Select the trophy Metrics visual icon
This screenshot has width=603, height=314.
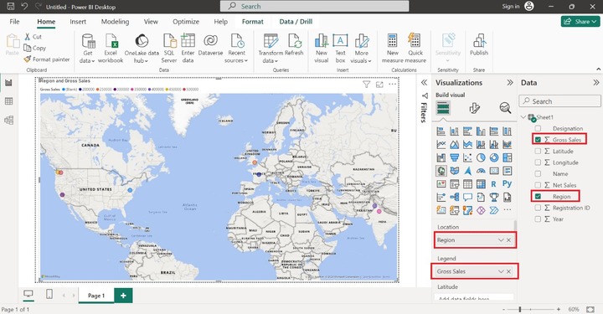[494, 198]
